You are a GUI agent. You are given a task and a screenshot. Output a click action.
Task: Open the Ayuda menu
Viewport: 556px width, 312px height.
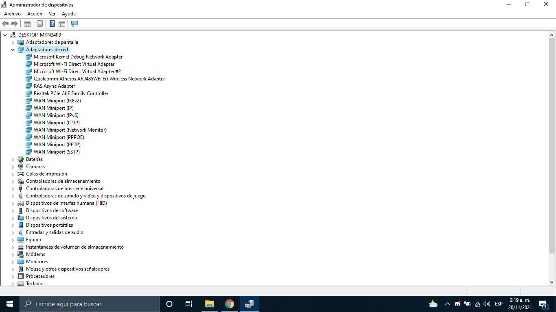coord(69,14)
